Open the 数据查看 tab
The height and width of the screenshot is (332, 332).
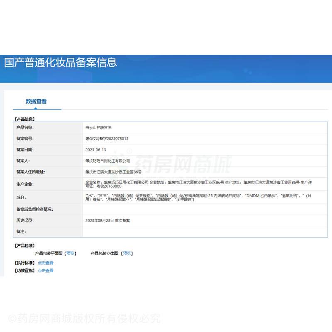coord(36,101)
